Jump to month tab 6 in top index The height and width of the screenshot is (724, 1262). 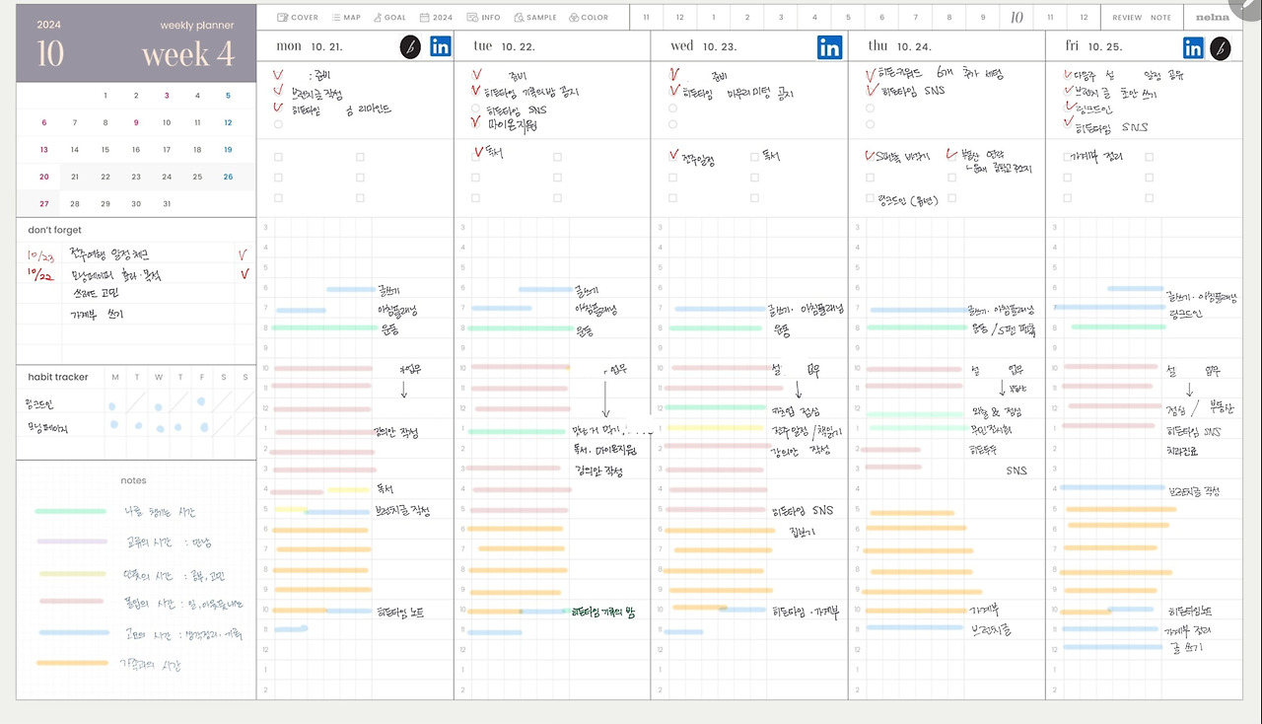(x=881, y=18)
